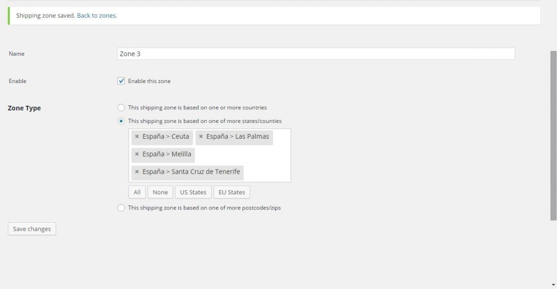Remove España > Santa Cruz de Tenerife tag
The image size is (557, 289).
[137, 172]
